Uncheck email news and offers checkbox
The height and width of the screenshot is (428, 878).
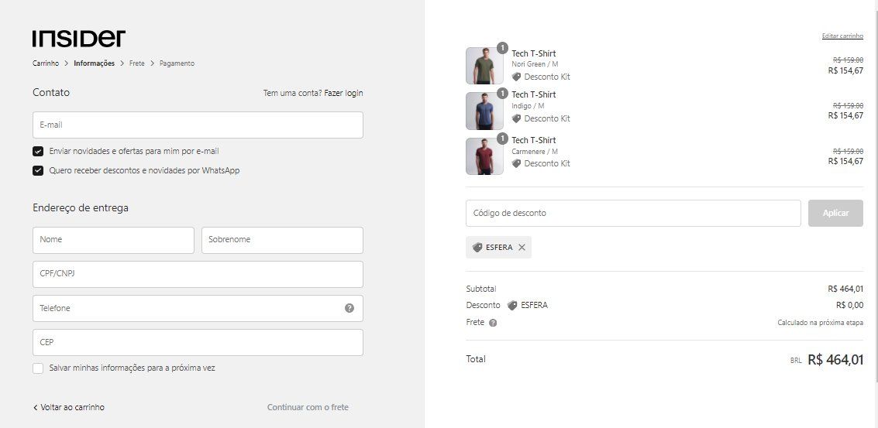[38, 152]
